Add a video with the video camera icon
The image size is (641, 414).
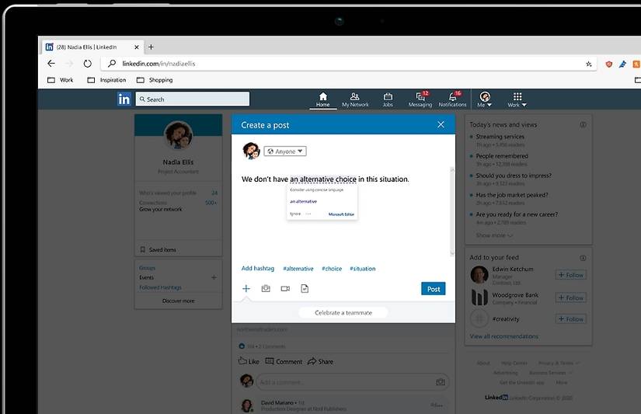click(285, 288)
